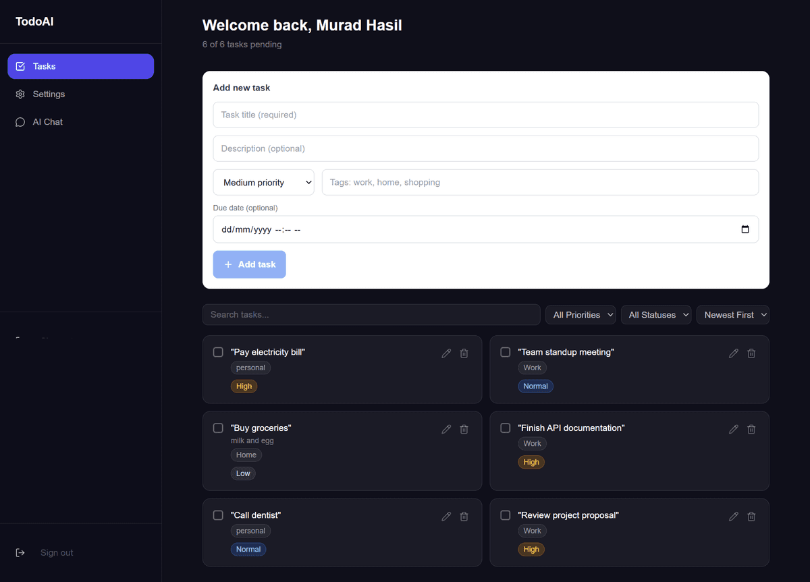Select Tasks in the sidebar navigation
This screenshot has width=810, height=582.
point(80,66)
